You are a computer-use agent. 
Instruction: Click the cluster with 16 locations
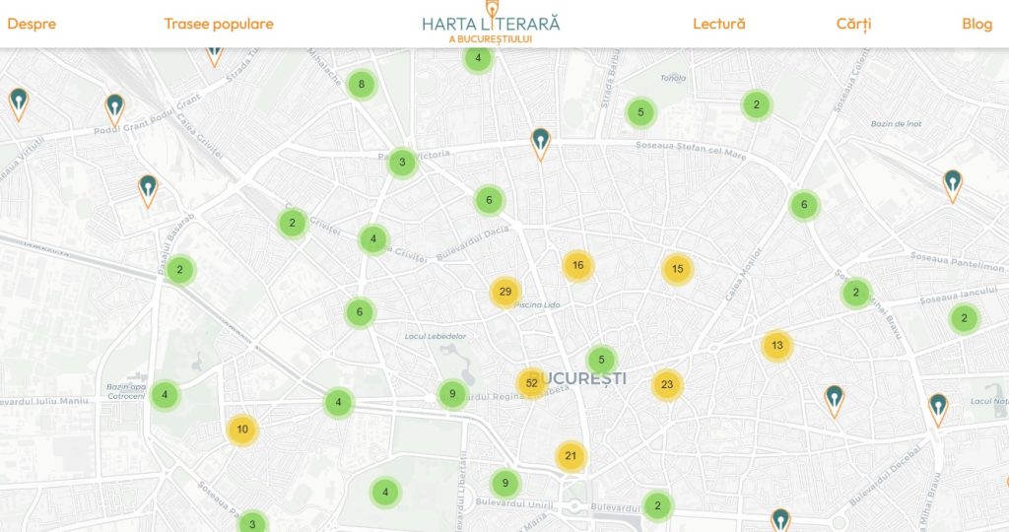pos(577,265)
